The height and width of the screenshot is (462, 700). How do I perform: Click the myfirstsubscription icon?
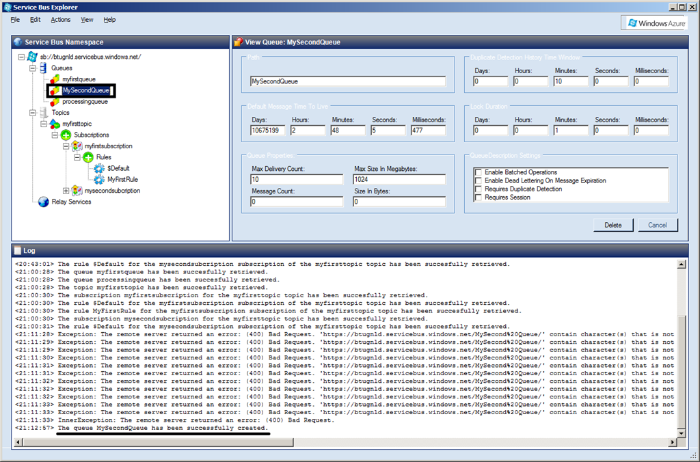point(77,146)
